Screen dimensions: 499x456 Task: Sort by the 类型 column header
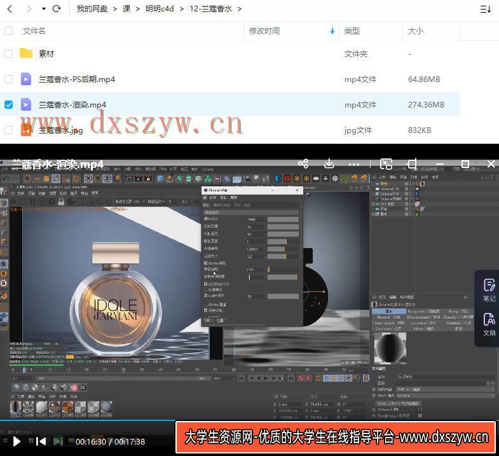coord(352,31)
